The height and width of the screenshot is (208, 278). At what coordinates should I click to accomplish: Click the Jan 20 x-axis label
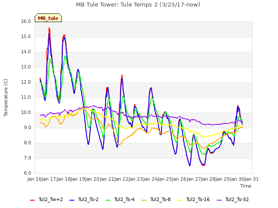coord(93,179)
